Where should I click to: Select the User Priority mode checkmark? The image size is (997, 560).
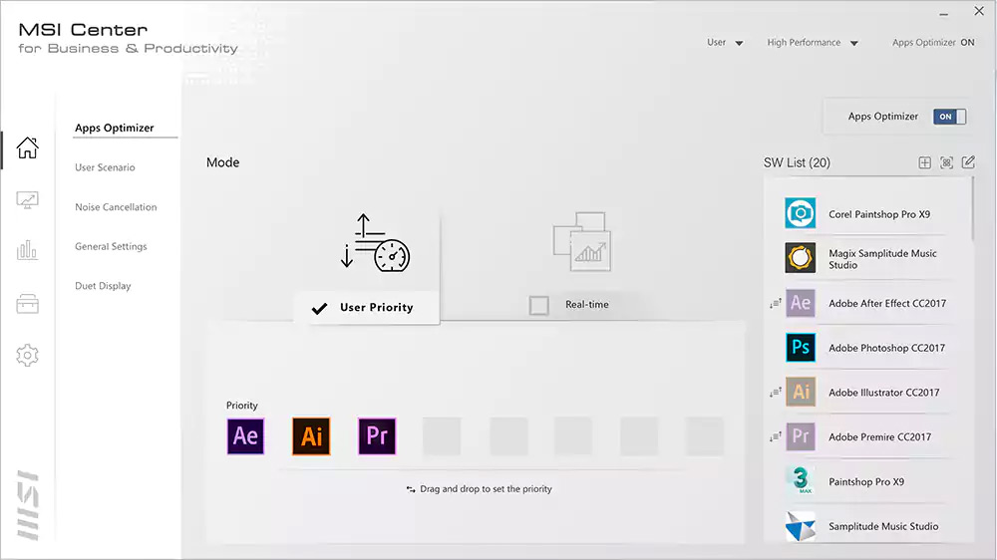[x=319, y=308]
